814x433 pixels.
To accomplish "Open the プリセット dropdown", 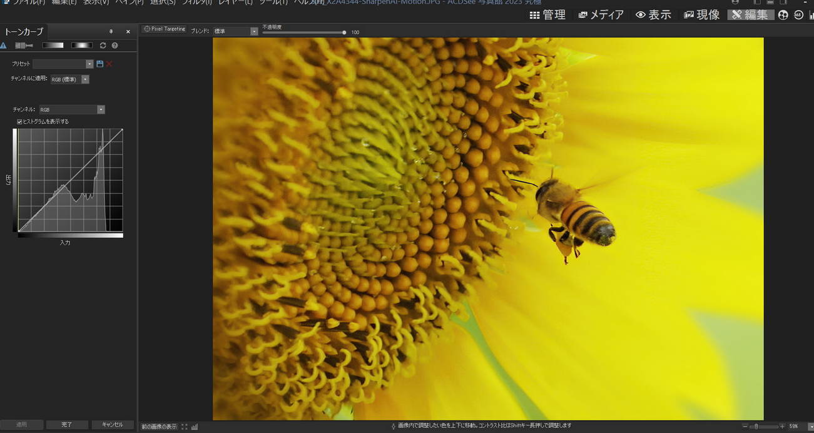I will 63,64.
